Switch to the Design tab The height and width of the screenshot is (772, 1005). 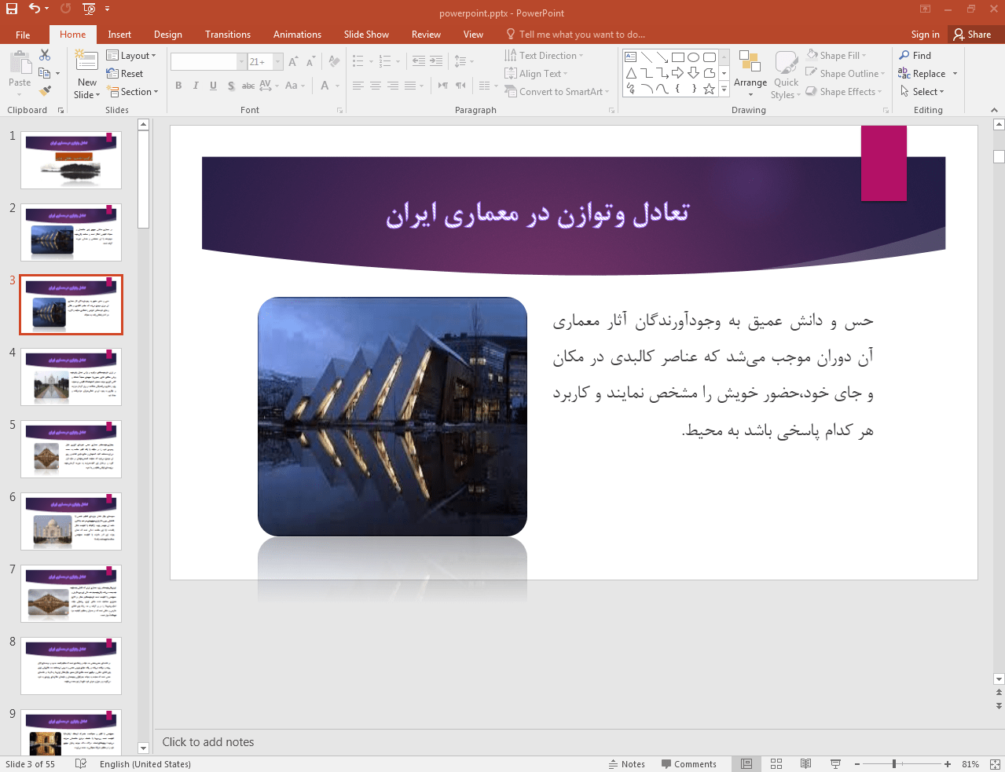tap(167, 35)
